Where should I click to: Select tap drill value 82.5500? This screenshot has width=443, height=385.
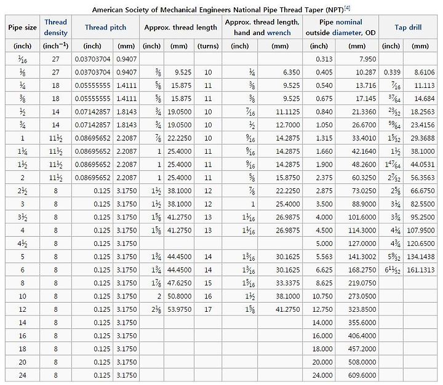coord(422,204)
